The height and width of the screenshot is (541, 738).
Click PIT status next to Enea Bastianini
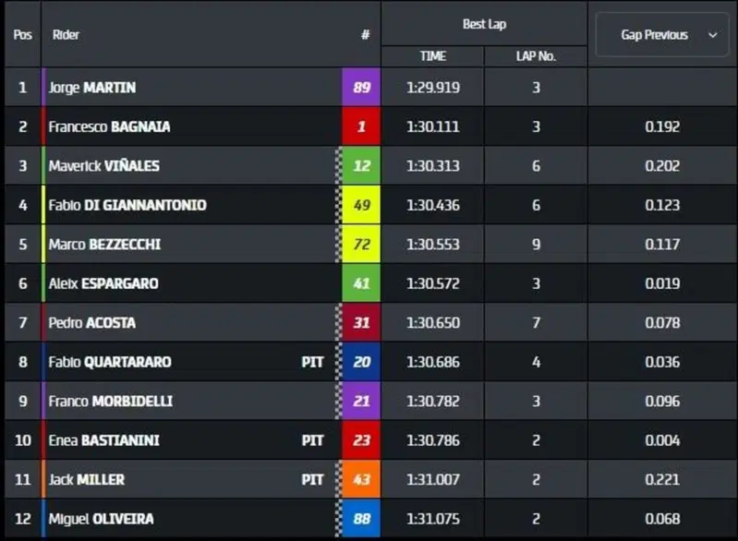tap(312, 440)
